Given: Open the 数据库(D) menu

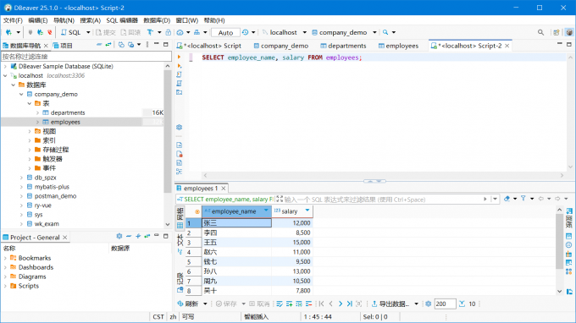Looking at the screenshot, I should click(x=157, y=20).
